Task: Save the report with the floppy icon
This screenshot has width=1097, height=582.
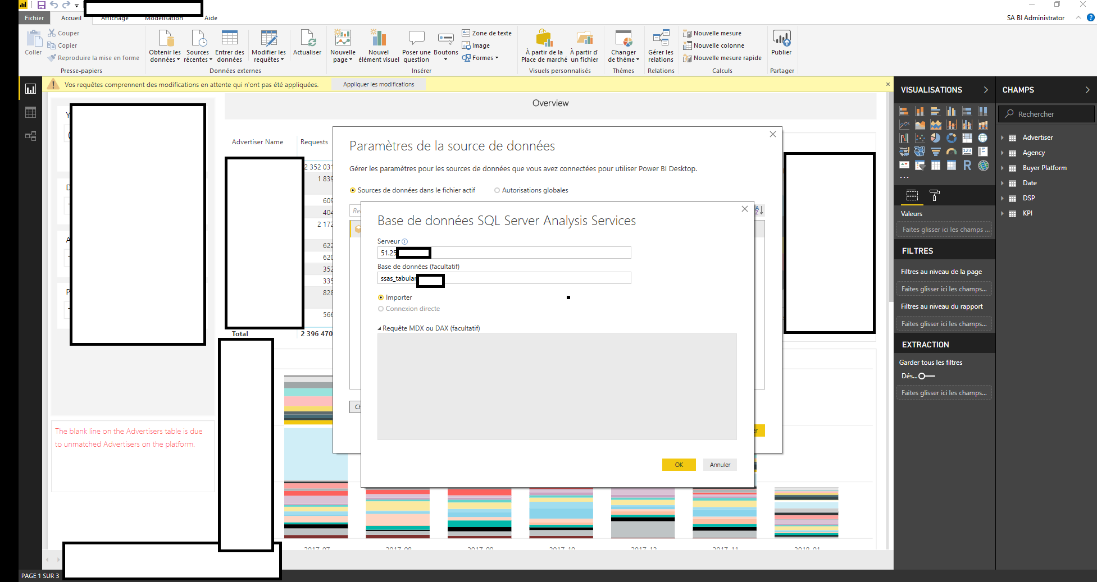Action: pos(41,5)
